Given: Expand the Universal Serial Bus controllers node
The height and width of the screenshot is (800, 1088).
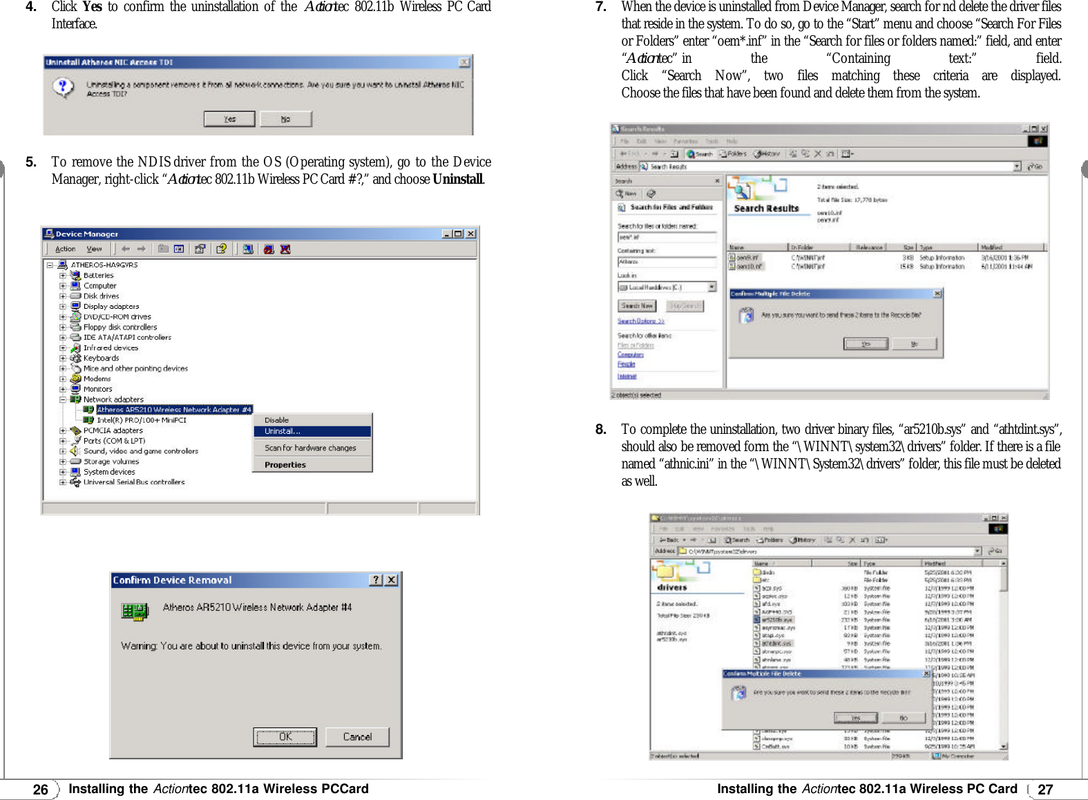Looking at the screenshot, I should click(x=63, y=482).
